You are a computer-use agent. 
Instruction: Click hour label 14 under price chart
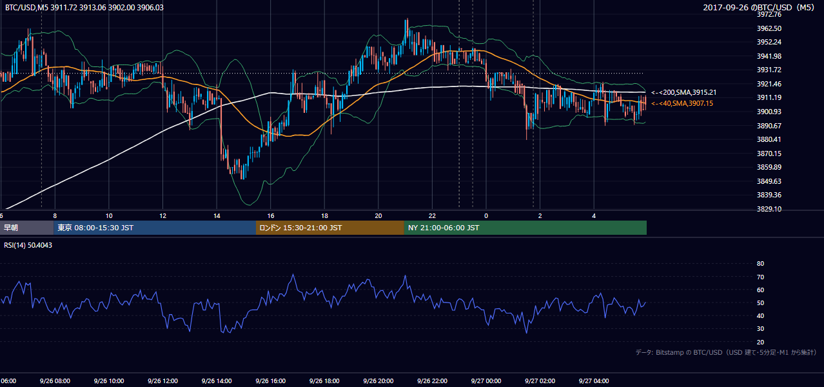pyautogui.click(x=217, y=215)
